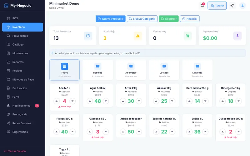
Task: Click the Total Productos box icon
Action: click(x=88, y=36)
